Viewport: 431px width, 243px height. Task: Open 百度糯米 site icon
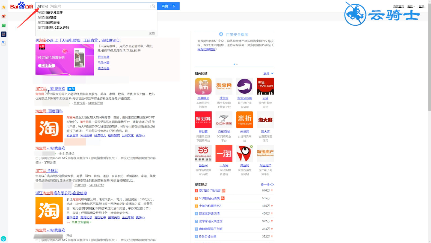click(x=203, y=86)
